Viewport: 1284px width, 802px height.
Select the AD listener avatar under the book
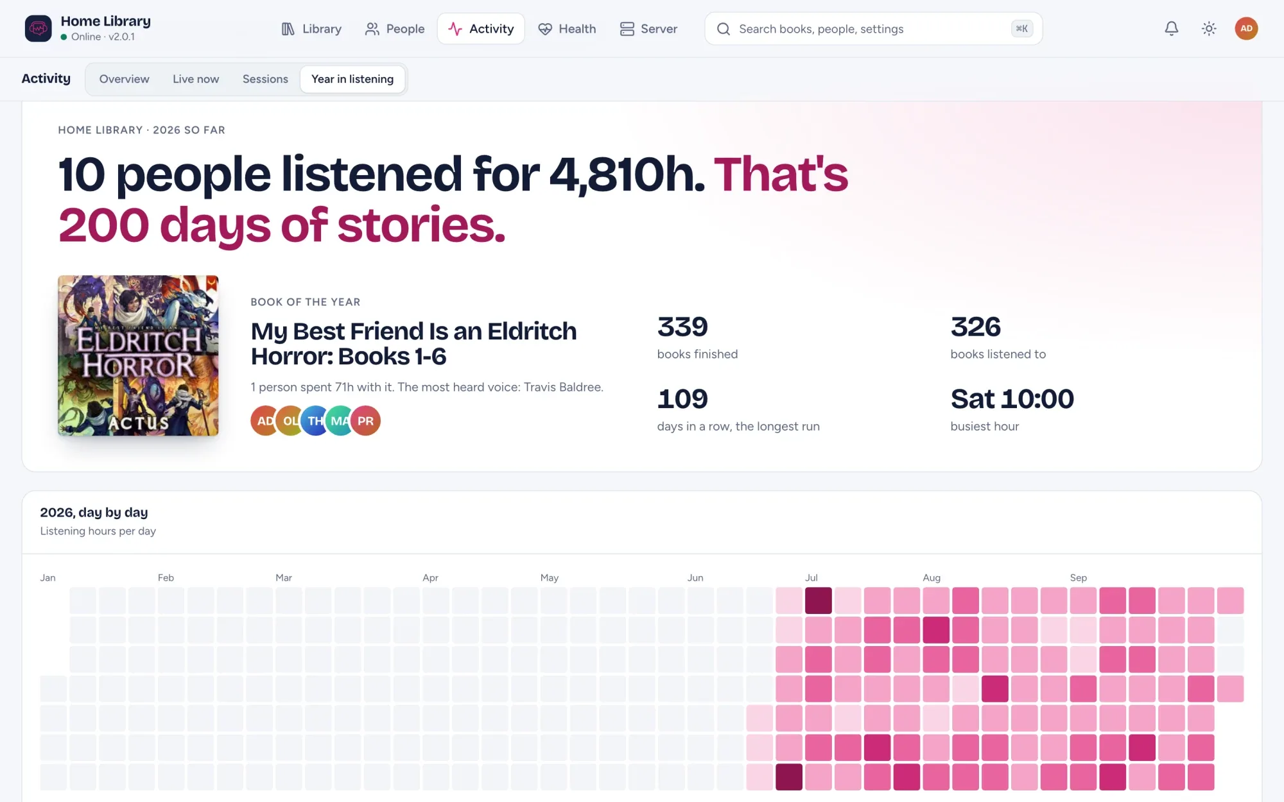265,421
